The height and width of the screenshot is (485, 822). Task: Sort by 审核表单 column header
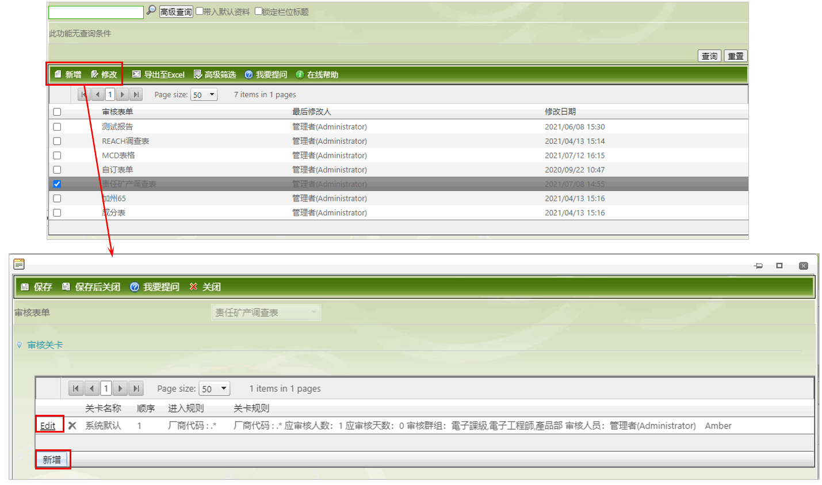117,112
